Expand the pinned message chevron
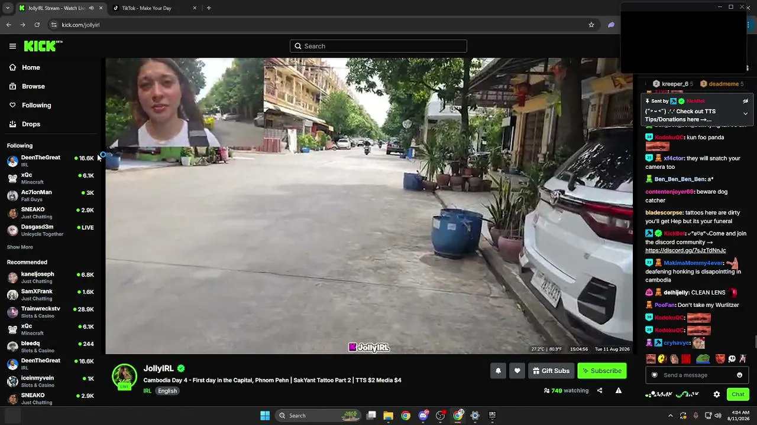757x425 pixels. [x=745, y=113]
